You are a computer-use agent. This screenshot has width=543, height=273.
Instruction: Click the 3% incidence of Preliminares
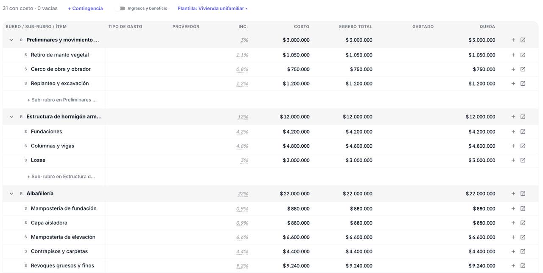(244, 40)
